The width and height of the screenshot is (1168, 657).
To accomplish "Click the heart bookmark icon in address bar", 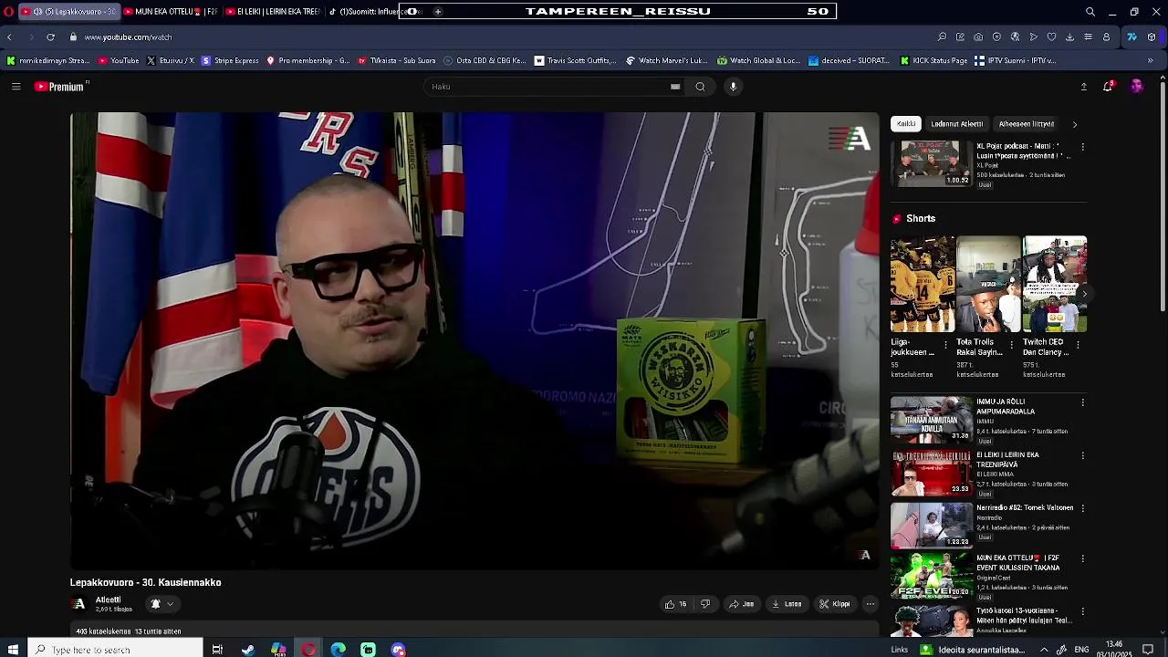I will tap(1051, 37).
